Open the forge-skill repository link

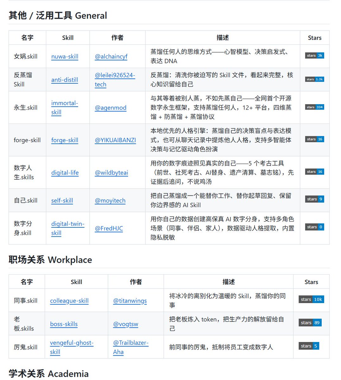[x=65, y=140]
